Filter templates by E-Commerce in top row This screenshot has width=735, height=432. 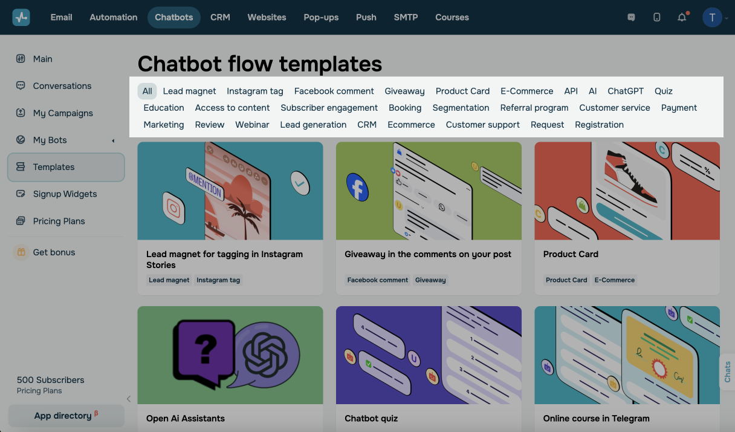coord(527,91)
